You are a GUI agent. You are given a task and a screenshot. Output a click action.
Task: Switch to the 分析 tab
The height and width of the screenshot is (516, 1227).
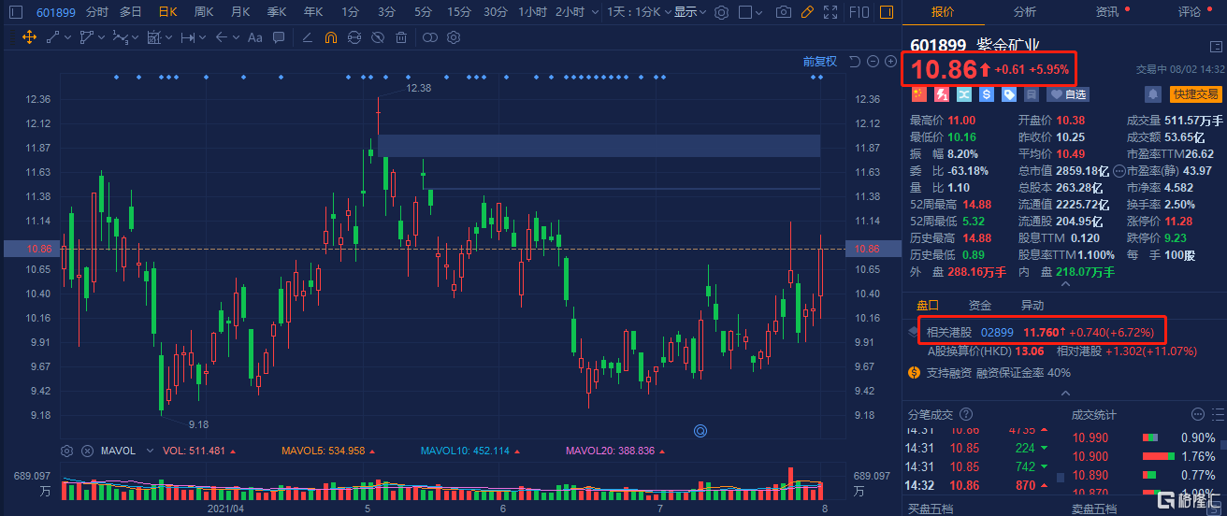click(x=1024, y=12)
